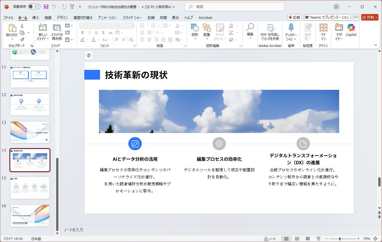This screenshot has width=382, height=242.
Task: Open the Design tab (デザイン)
Action: (x=62, y=18)
